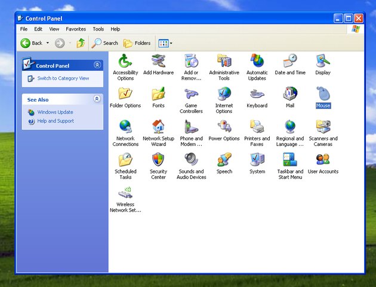This screenshot has width=376, height=287.
Task: Select Internet Options icon
Action: (224, 94)
